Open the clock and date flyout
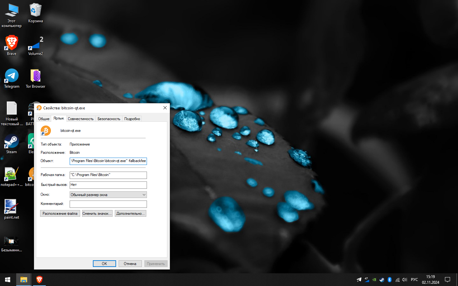 coord(431,280)
